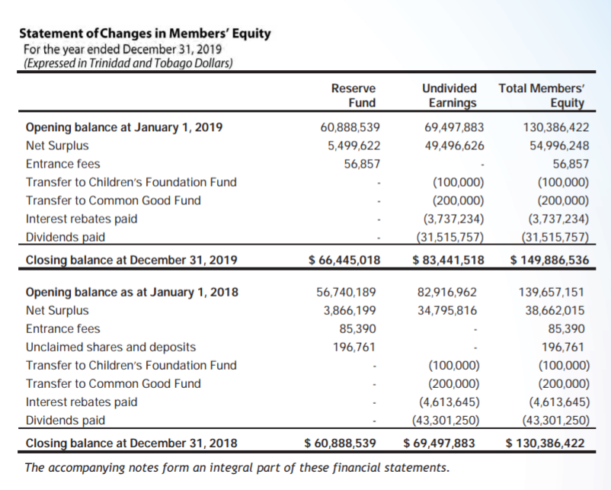Viewport: 611px width, 490px height.
Task: Select the Undivided Earnings column header
Action: point(449,95)
